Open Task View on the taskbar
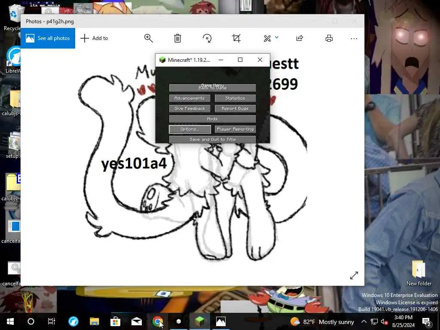Viewport: 440px width, 330px height. point(52,321)
